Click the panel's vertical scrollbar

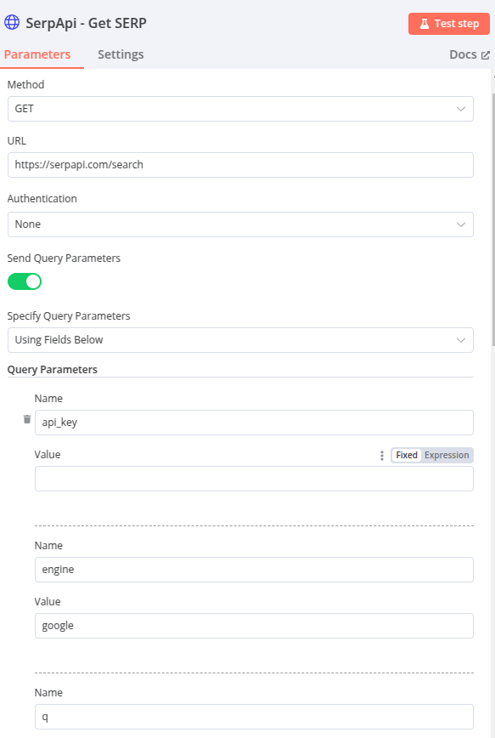[493, 219]
